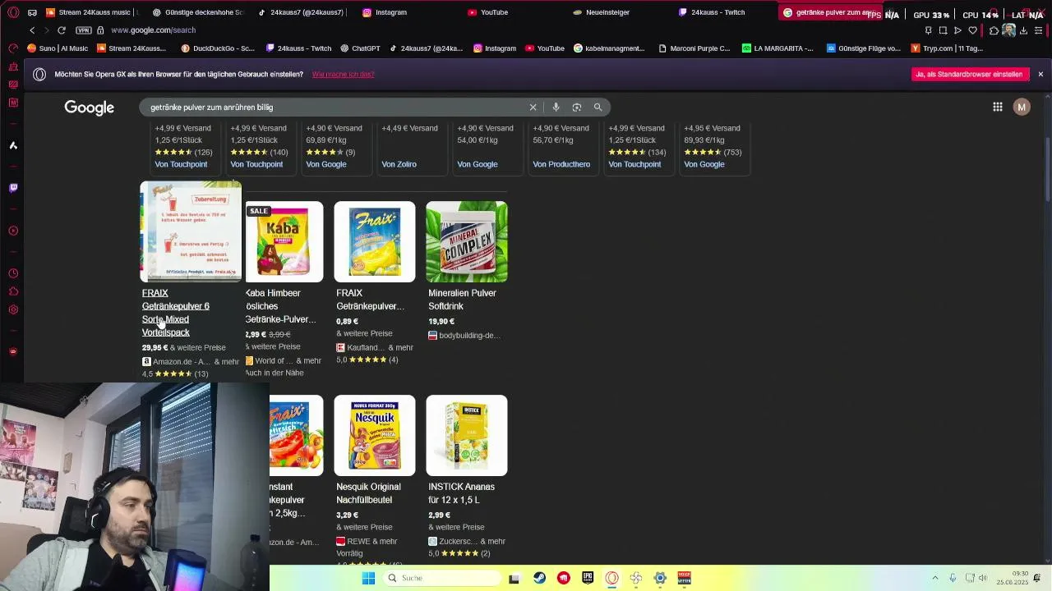Open the Google apps grid
This screenshot has height=591, width=1052.
pyautogui.click(x=997, y=108)
